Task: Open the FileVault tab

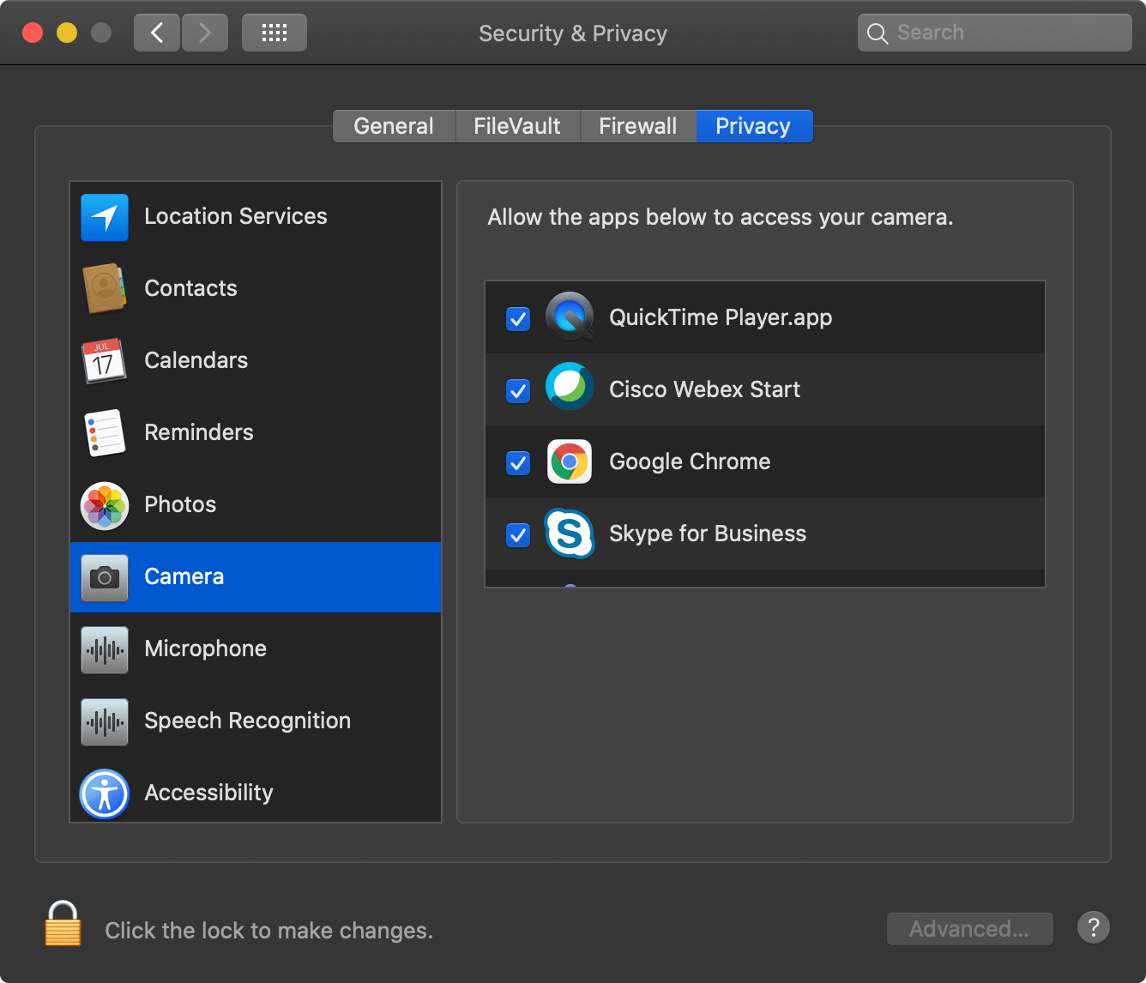Action: click(517, 126)
